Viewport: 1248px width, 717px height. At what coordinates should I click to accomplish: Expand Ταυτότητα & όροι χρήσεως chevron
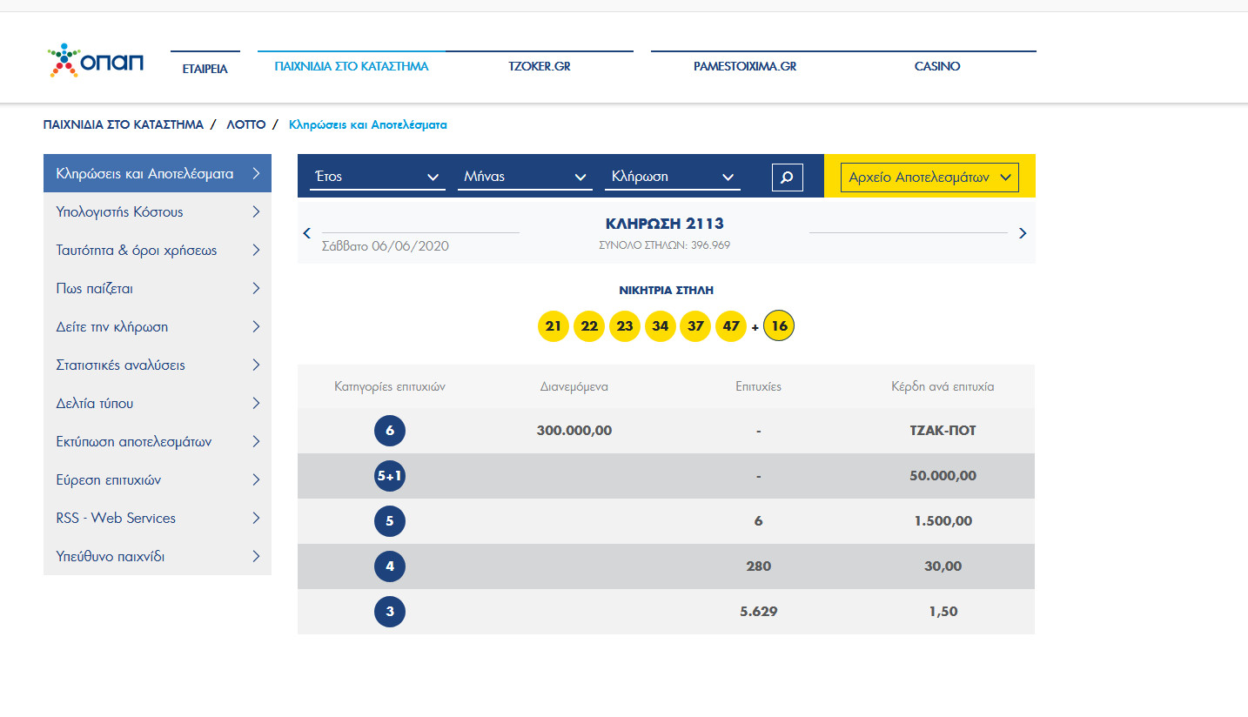(256, 250)
